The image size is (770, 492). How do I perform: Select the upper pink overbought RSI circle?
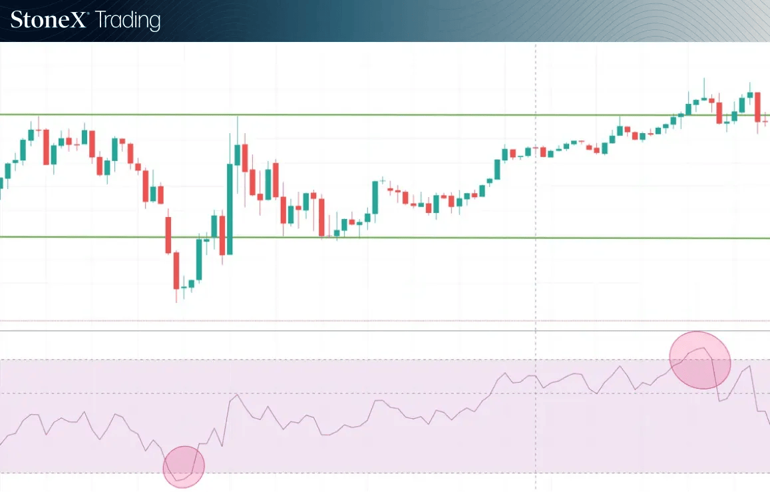[700, 360]
